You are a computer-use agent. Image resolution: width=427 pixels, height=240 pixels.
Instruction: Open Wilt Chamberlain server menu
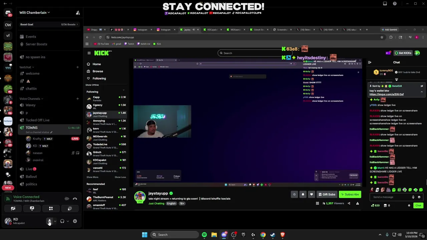35,13
